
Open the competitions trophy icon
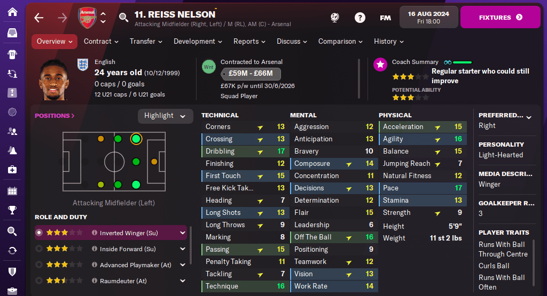click(x=12, y=210)
